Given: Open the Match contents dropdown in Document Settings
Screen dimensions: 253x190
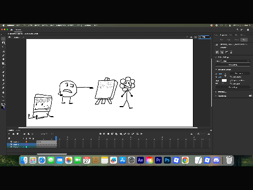Looking at the screenshot, I should point(240,73).
